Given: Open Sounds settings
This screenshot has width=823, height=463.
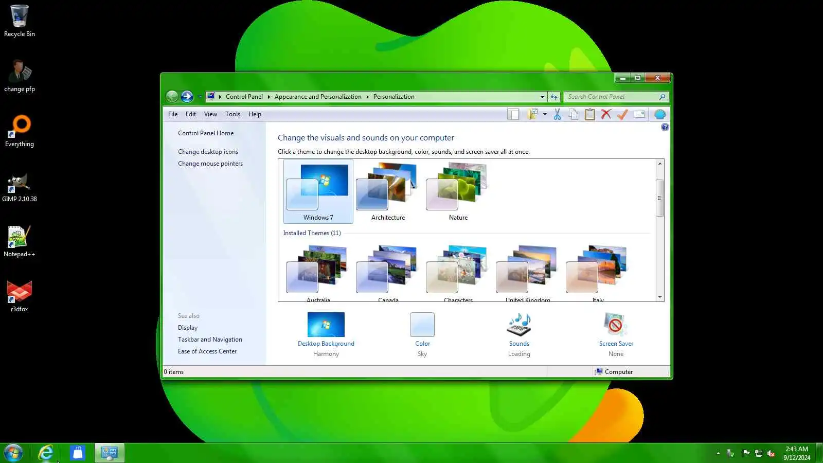Looking at the screenshot, I should tap(519, 334).
